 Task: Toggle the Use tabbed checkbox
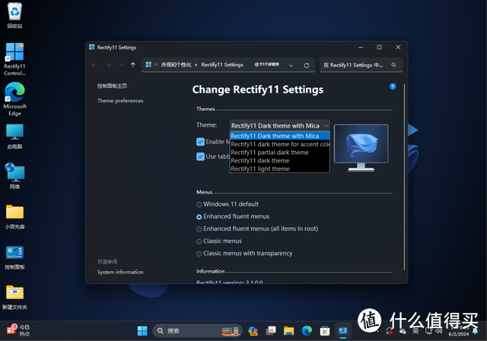(x=200, y=156)
